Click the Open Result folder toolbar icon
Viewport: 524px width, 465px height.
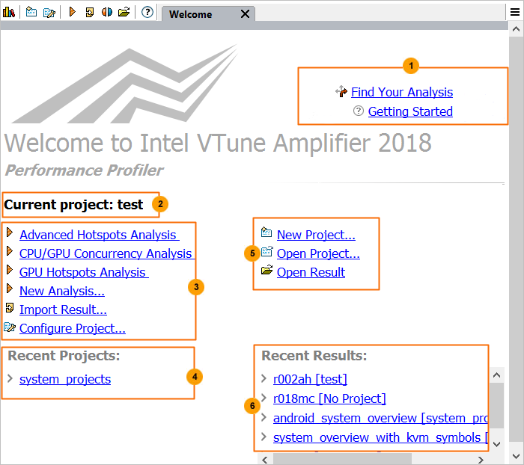pyautogui.click(x=124, y=12)
